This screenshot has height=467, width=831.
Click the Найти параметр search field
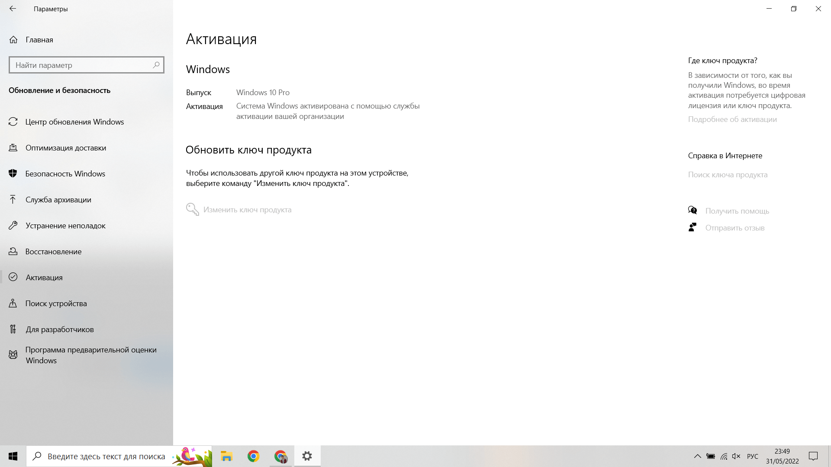pos(87,65)
